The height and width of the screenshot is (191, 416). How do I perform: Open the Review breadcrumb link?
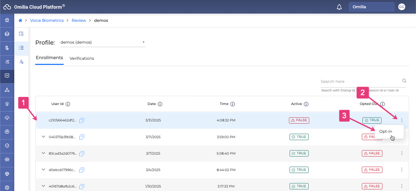[79, 21]
